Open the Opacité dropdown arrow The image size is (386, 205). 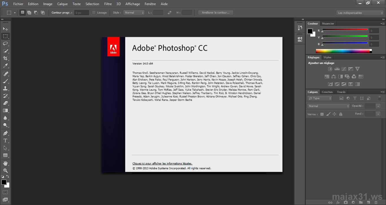tap(378, 106)
